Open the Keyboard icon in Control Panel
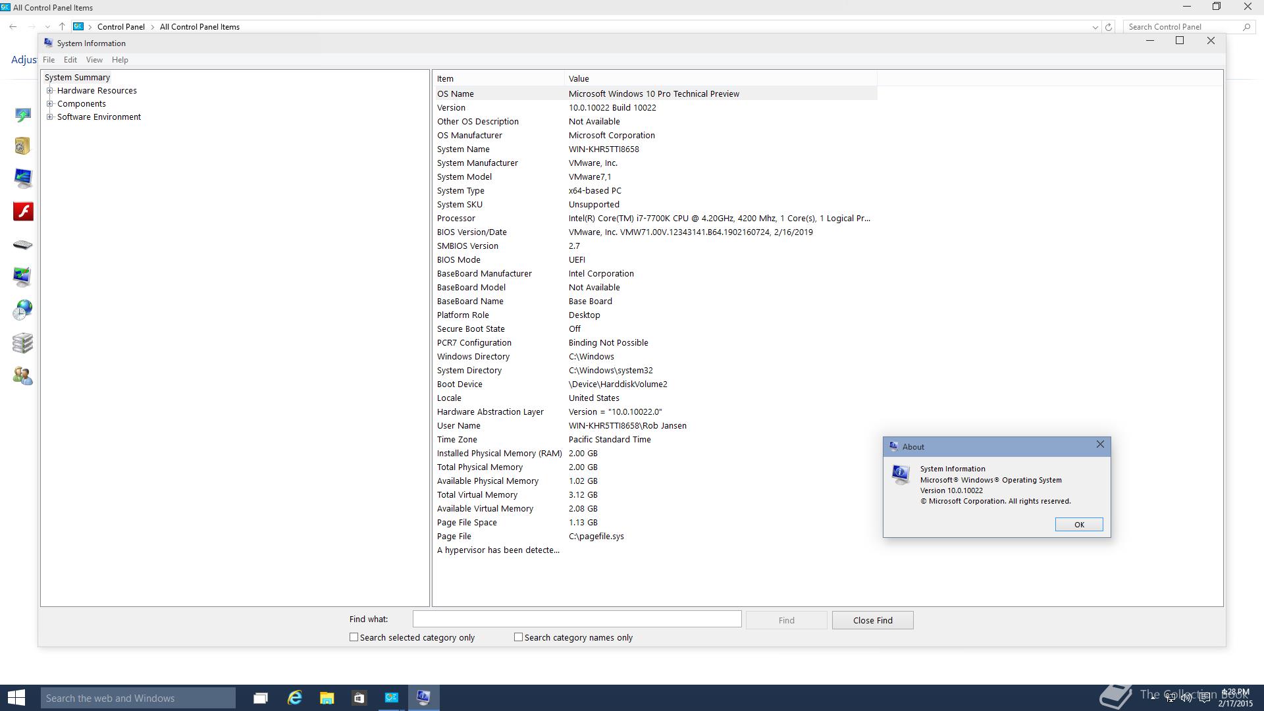 (x=22, y=245)
